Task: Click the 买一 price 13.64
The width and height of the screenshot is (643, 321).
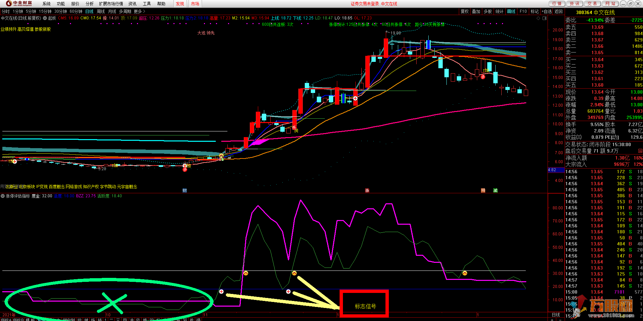Action: click(x=597, y=60)
